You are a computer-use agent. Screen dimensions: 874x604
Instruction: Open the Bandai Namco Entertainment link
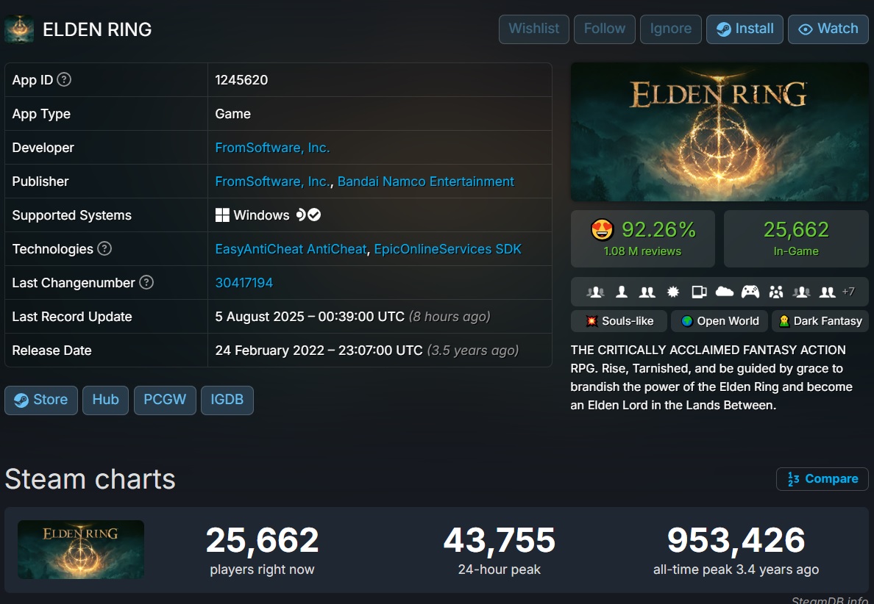coord(426,181)
